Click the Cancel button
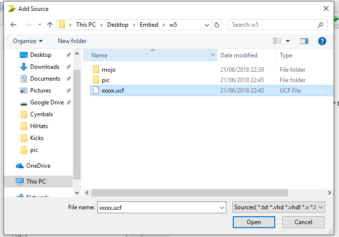The height and width of the screenshot is (237, 339). point(303,222)
